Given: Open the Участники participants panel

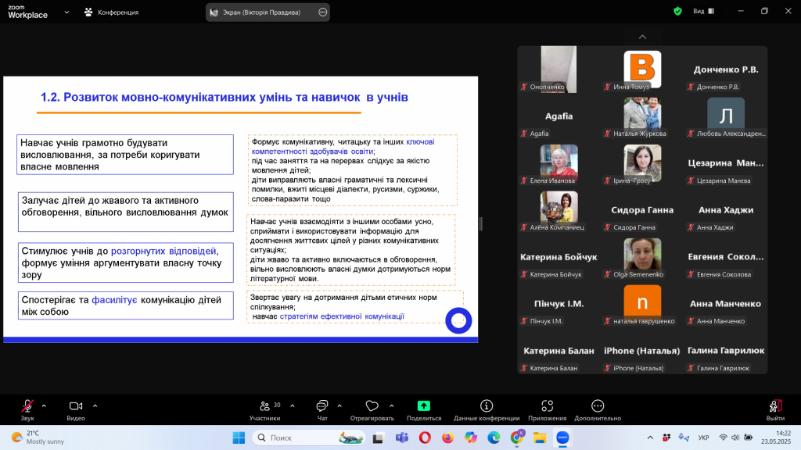Looking at the screenshot, I should pos(264,409).
